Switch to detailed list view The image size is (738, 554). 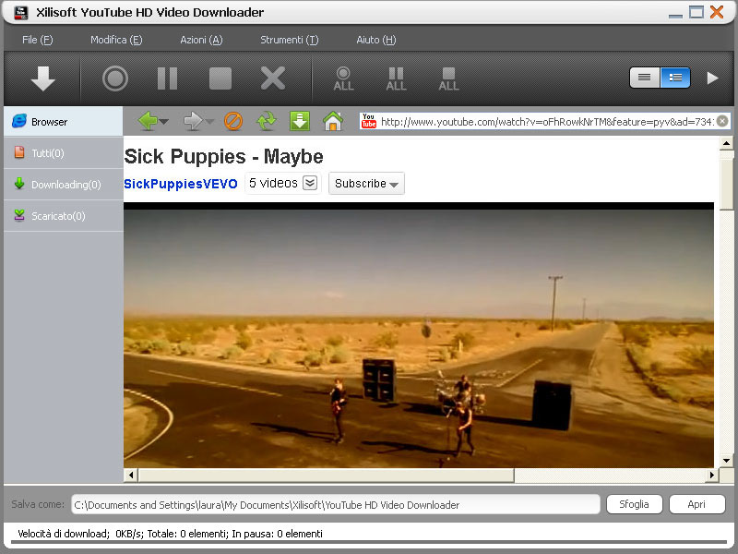[674, 78]
